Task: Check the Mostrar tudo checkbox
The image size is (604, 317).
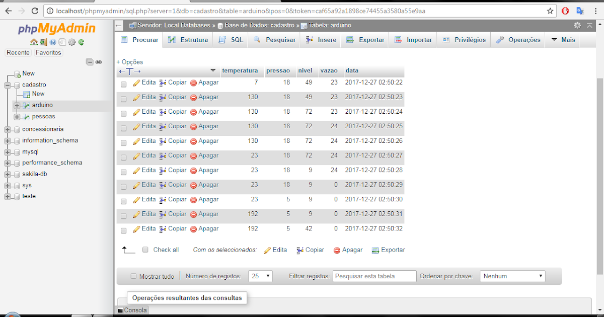Action: click(x=133, y=276)
